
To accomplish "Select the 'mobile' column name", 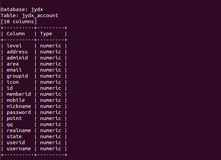I will tap(16, 100).
